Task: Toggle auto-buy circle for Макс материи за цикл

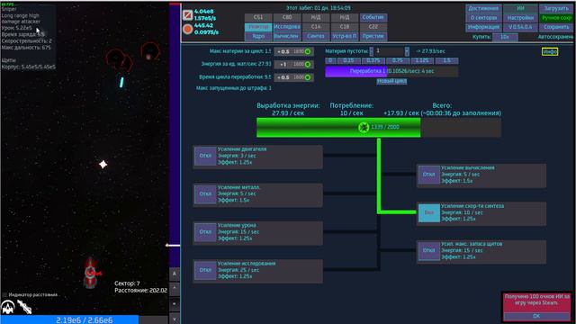Action: [308, 51]
